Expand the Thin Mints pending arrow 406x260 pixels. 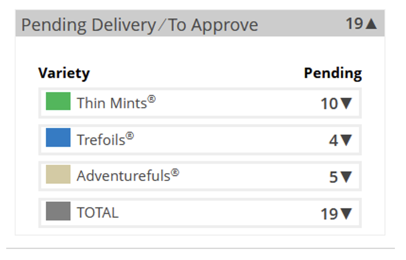click(x=346, y=103)
